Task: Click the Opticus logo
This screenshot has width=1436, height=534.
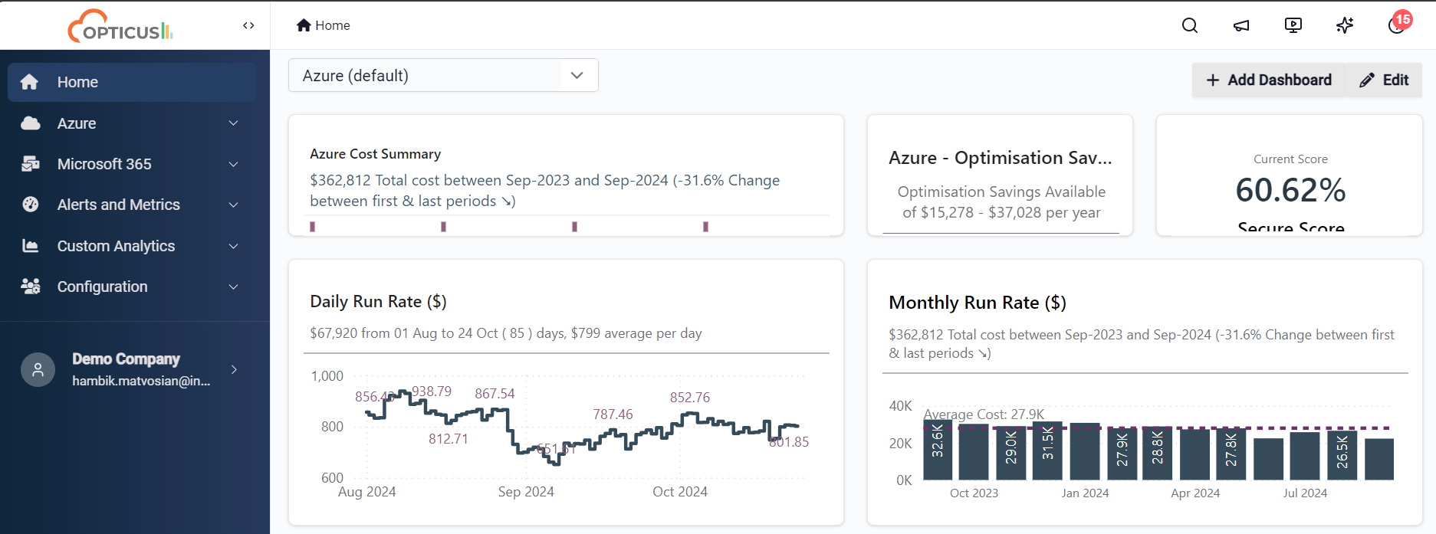Action: (x=120, y=27)
